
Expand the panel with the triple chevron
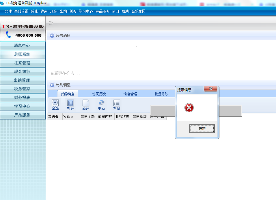(51, 23)
